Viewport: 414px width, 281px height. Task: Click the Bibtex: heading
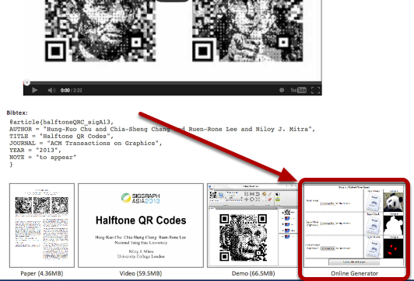pos(17,113)
